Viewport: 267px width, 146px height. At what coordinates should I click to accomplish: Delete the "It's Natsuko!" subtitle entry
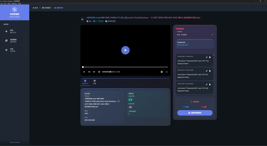[210, 71]
